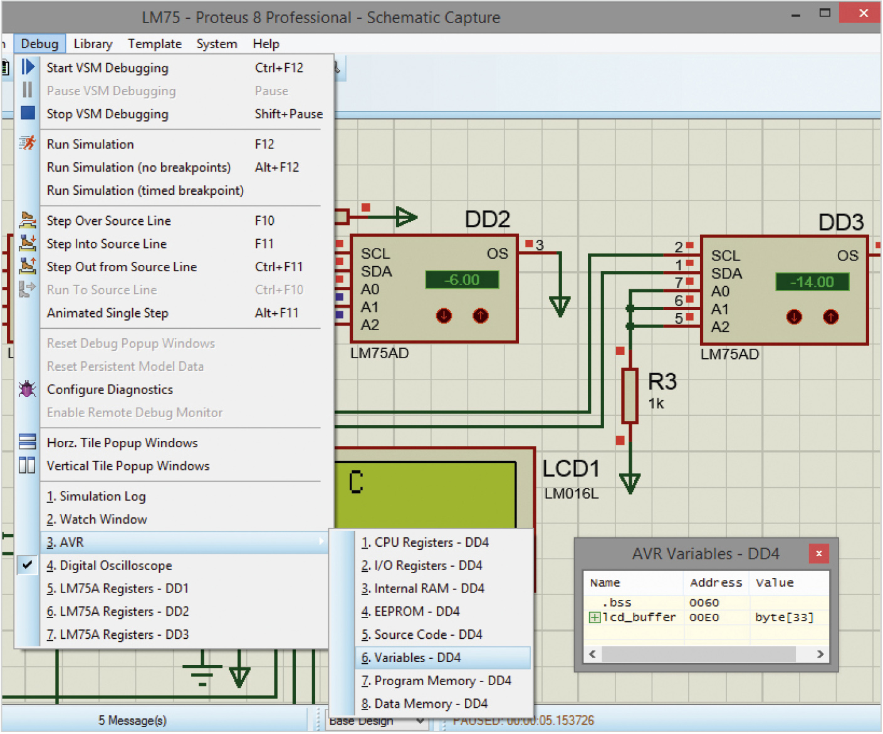Click DD2 temperature decrease down-arrow button
883x734 pixels.
click(x=444, y=316)
